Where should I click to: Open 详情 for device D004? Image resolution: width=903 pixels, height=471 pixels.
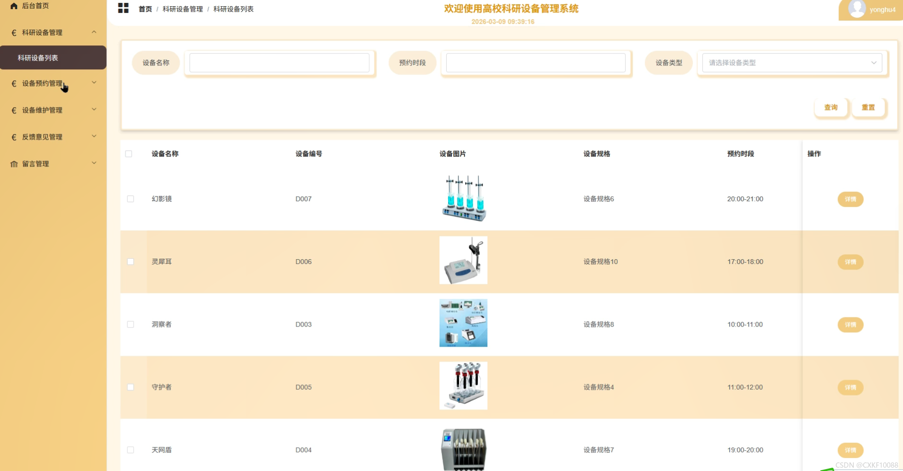point(850,450)
